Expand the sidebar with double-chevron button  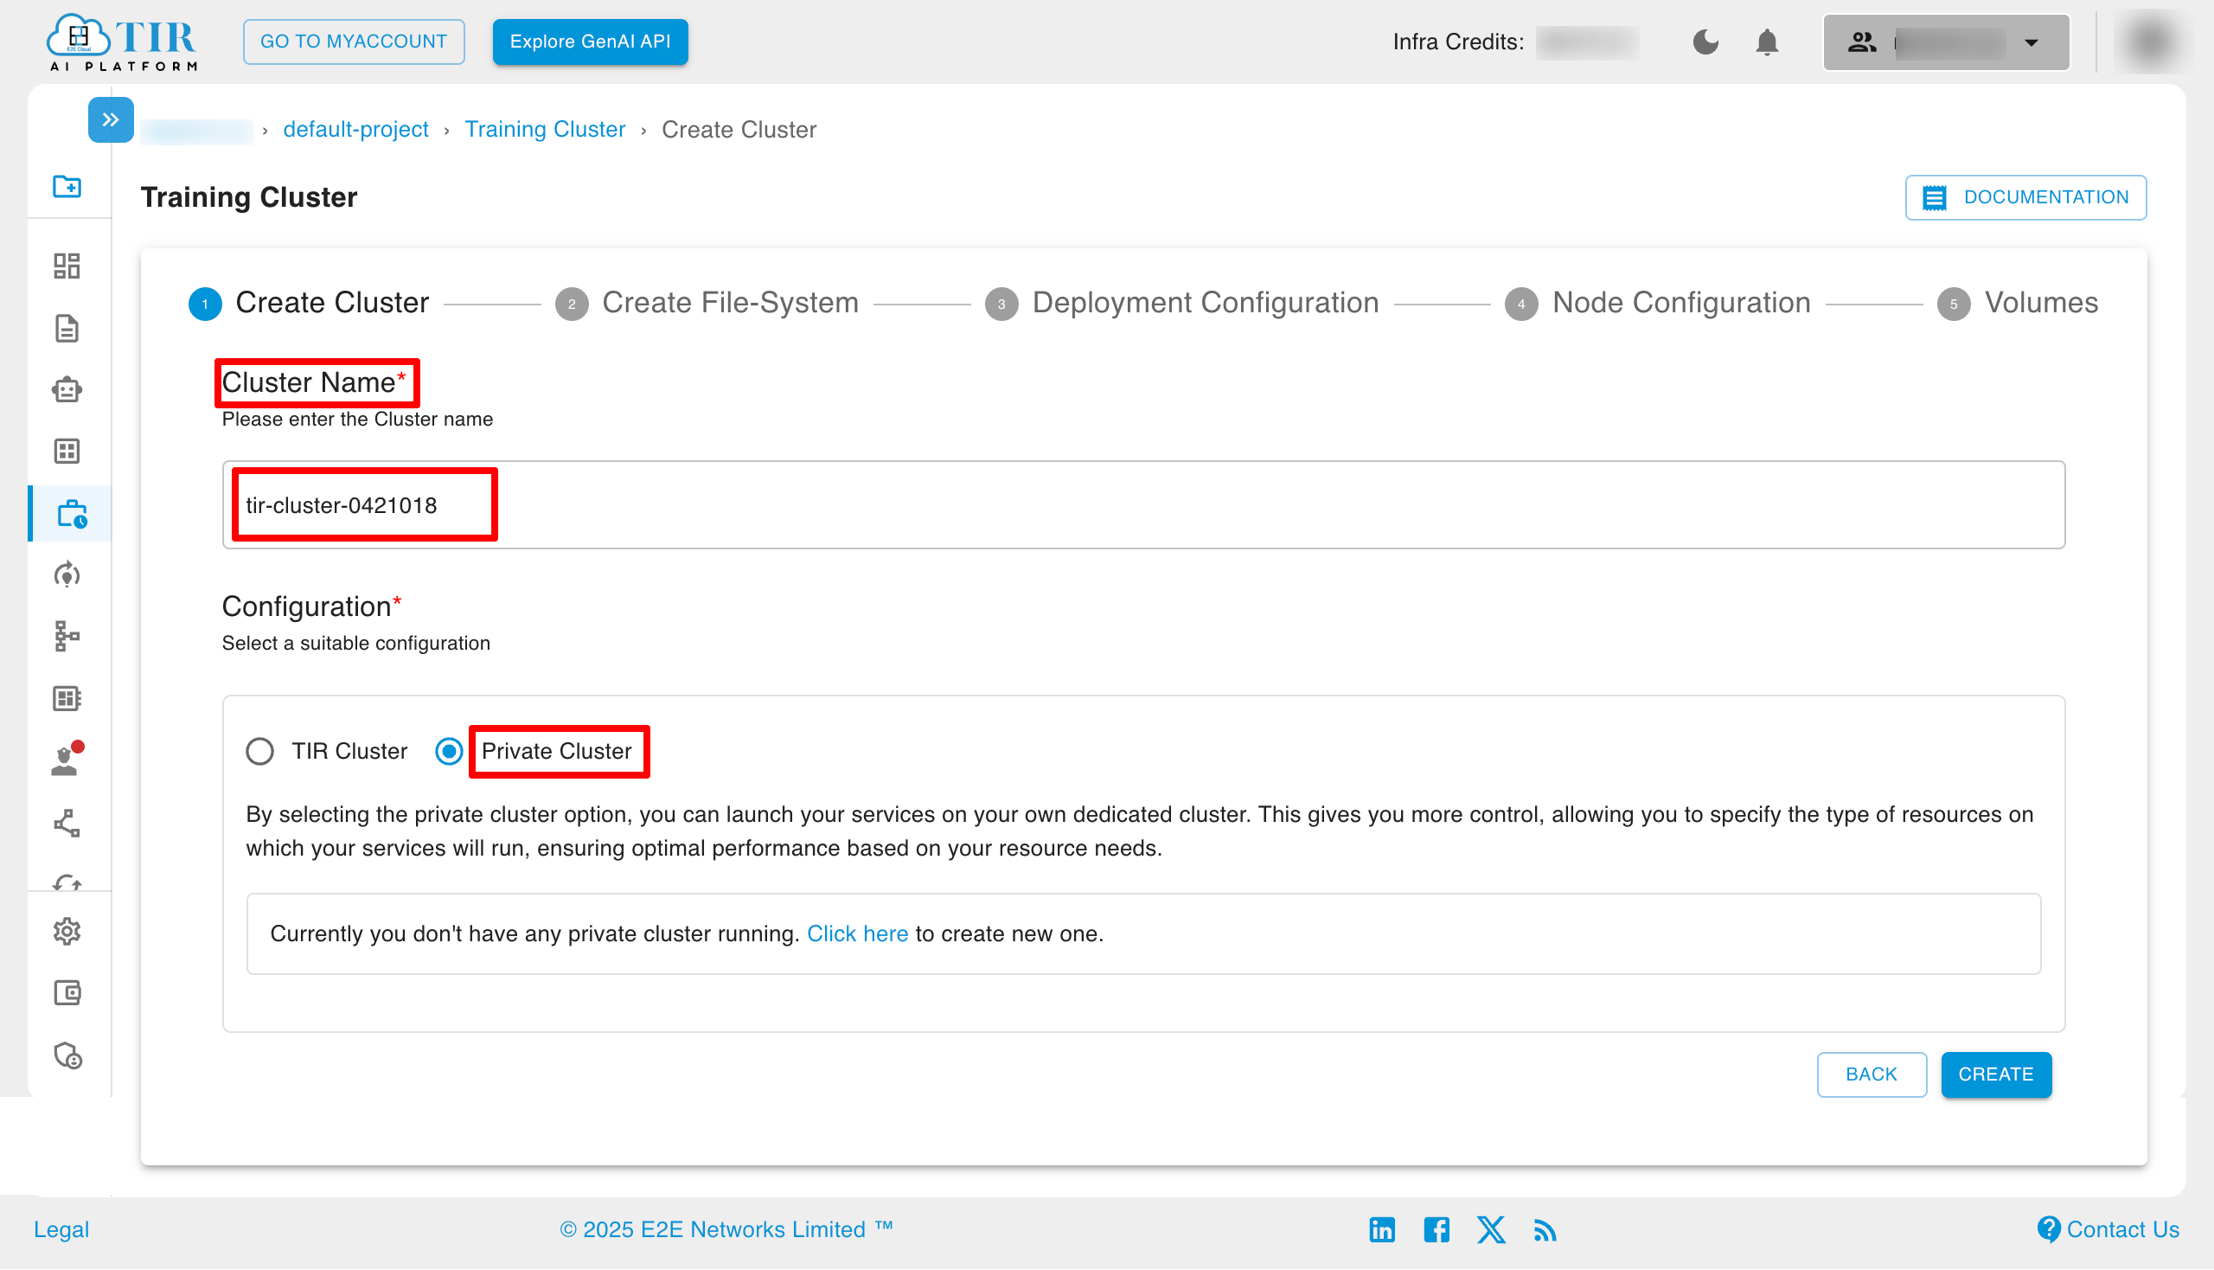111,119
